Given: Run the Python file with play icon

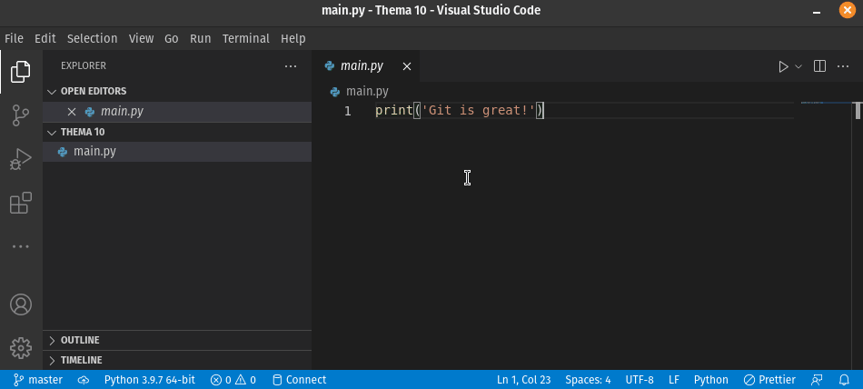Looking at the screenshot, I should pos(783,66).
